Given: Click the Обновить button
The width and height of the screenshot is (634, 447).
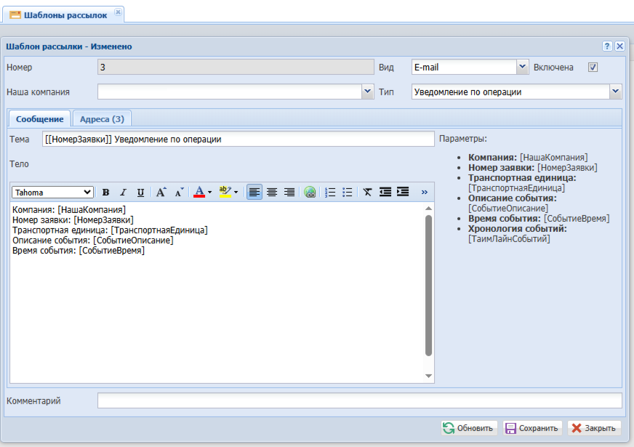Looking at the screenshot, I should coord(469,428).
